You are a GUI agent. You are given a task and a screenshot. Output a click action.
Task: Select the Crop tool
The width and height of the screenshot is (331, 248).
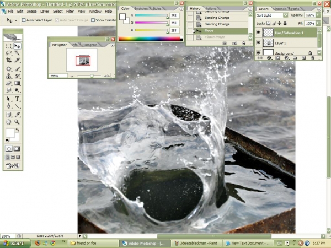[x=9, y=60]
